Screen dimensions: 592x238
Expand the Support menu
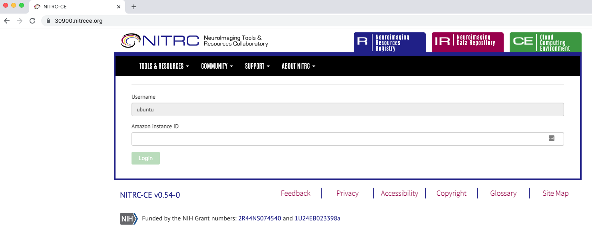coord(257,66)
